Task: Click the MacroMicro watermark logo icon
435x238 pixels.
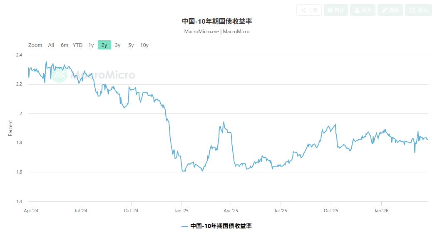Action: (60, 74)
